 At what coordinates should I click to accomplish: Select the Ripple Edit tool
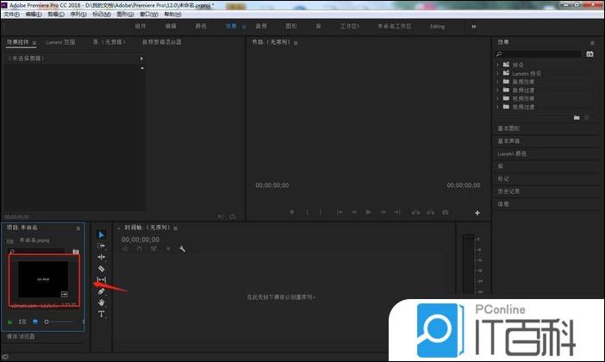click(x=101, y=257)
